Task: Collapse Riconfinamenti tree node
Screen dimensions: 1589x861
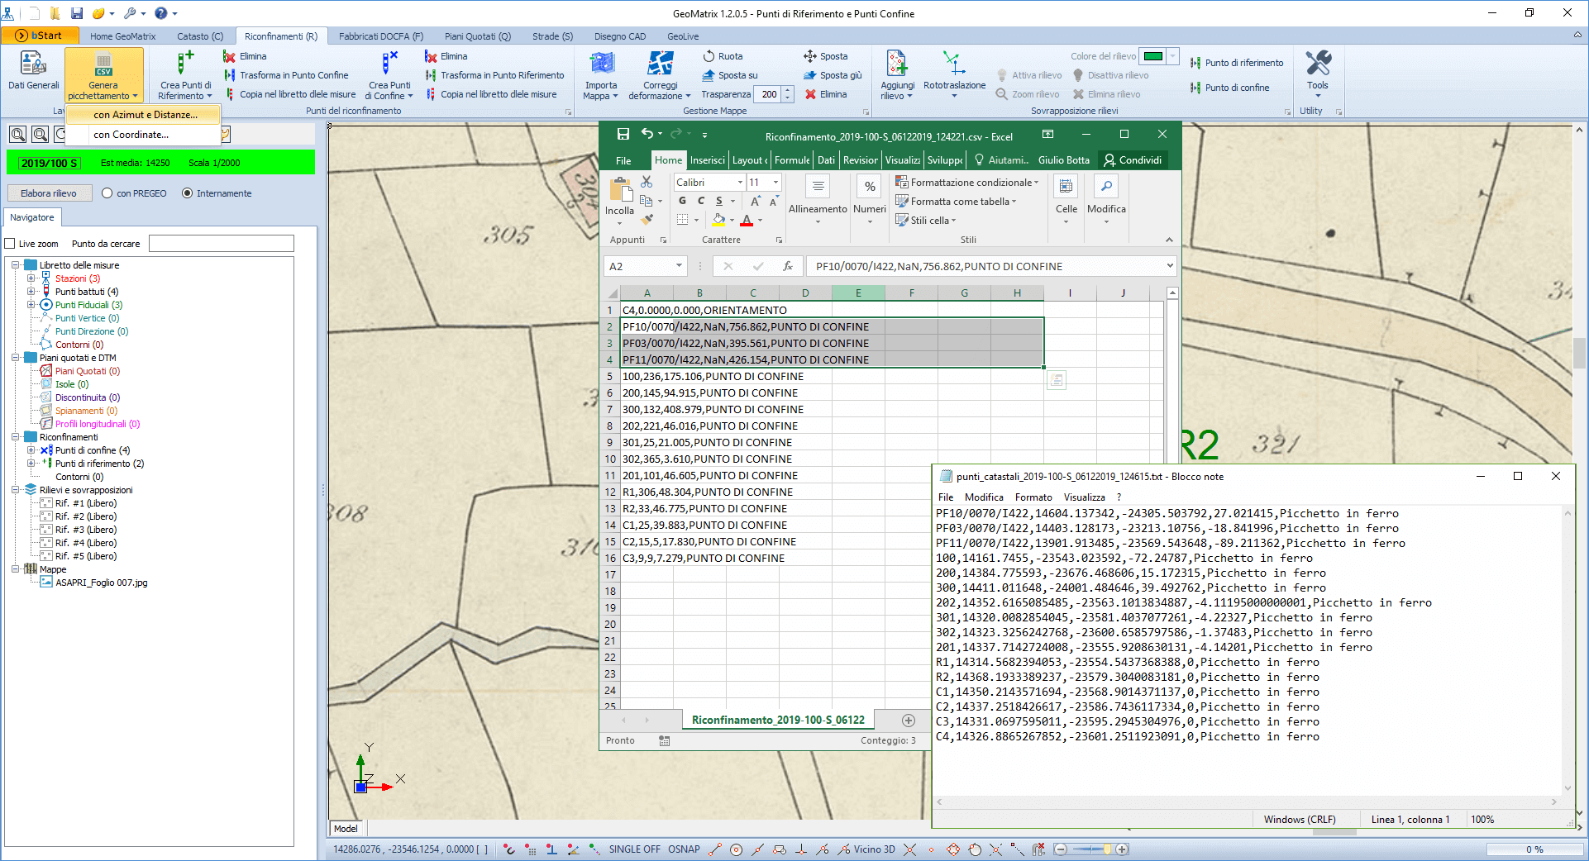Action: (x=15, y=437)
